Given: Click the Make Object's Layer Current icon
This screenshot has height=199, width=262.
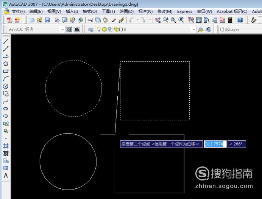Looking at the screenshot, I should [201, 30].
